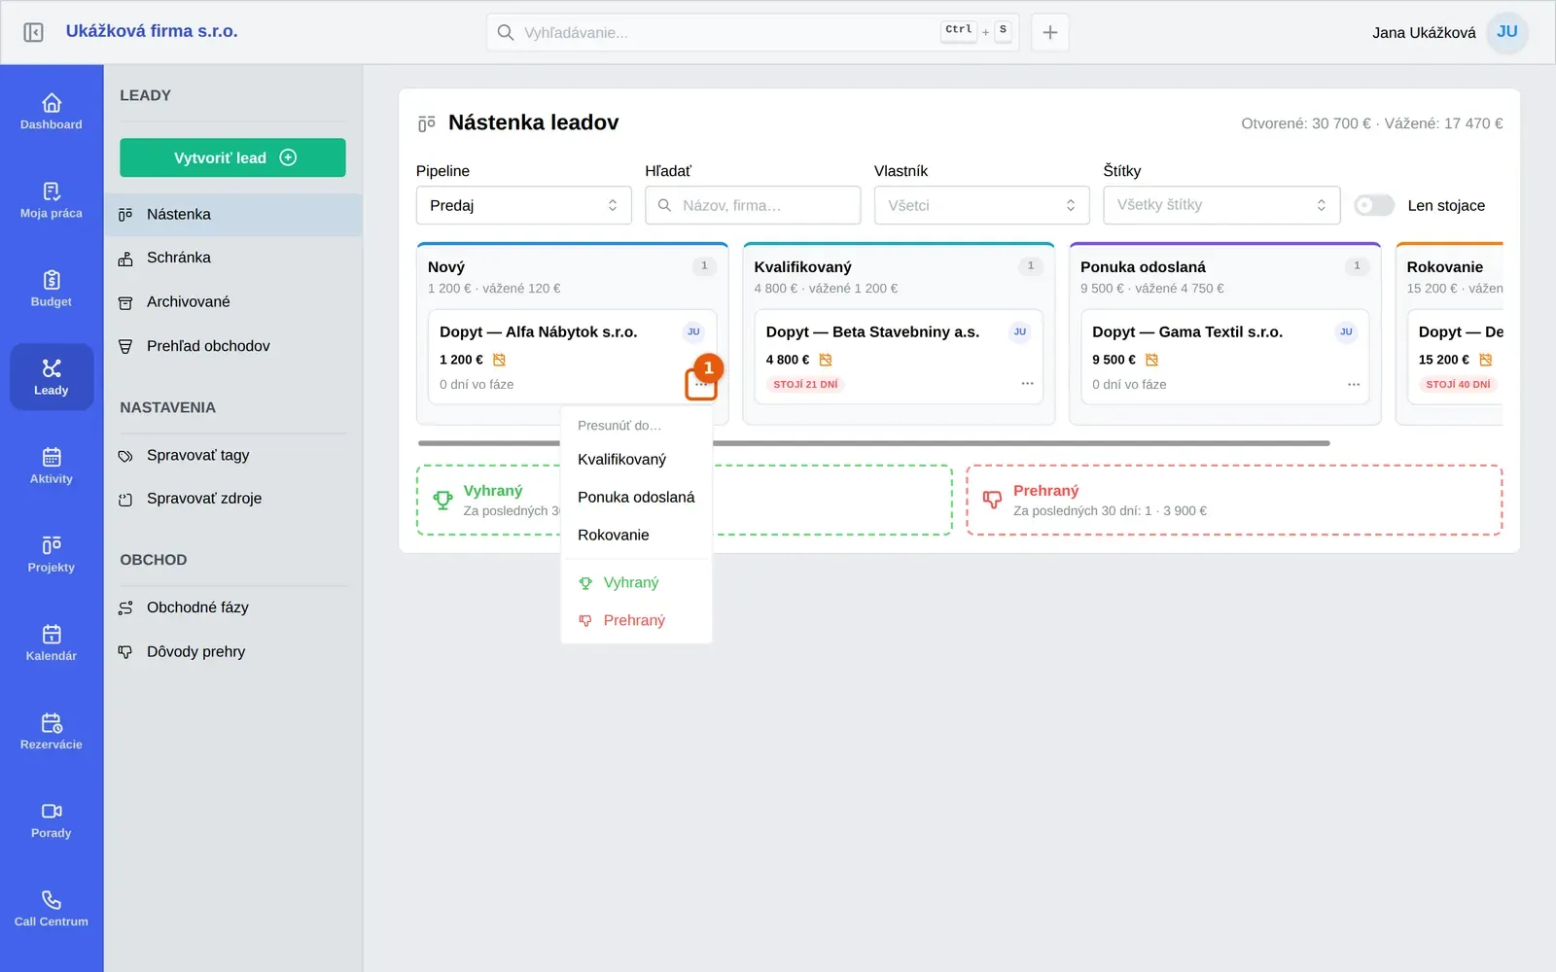Select Leady sidebar icon
The height and width of the screenshot is (972, 1556).
click(52, 377)
